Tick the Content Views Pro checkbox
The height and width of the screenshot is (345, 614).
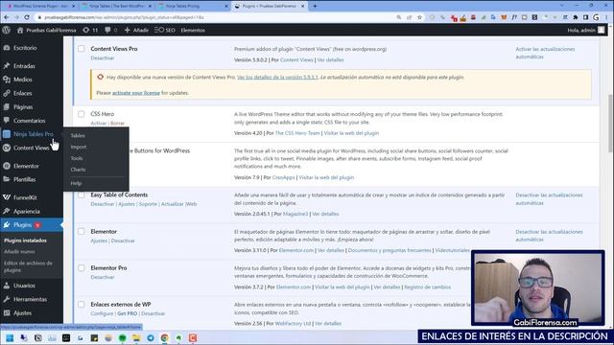[81, 49]
